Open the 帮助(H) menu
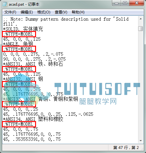Viewport: 146px width, 153px height. pyautogui.click(x=78, y=12)
